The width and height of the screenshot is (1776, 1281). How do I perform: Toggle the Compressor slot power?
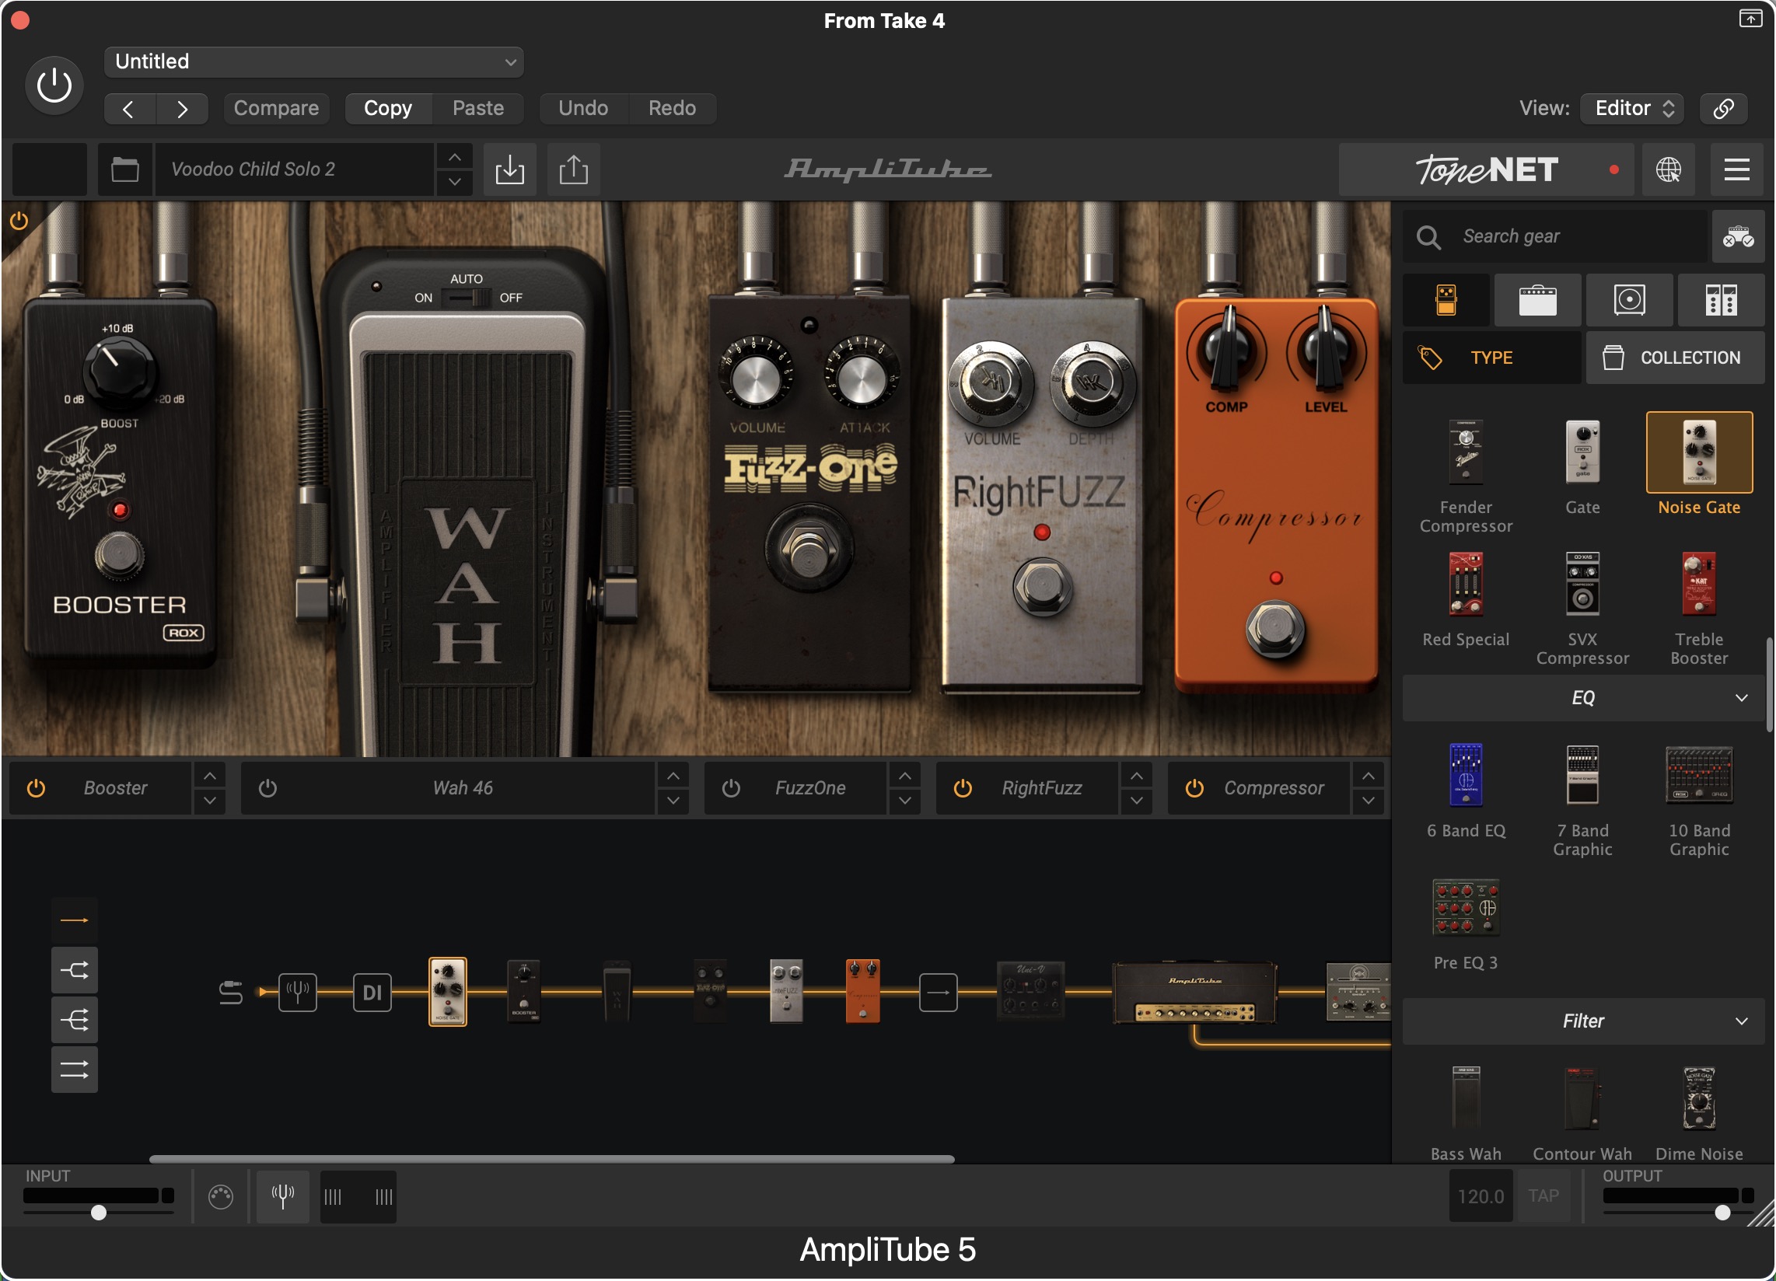coord(1194,787)
